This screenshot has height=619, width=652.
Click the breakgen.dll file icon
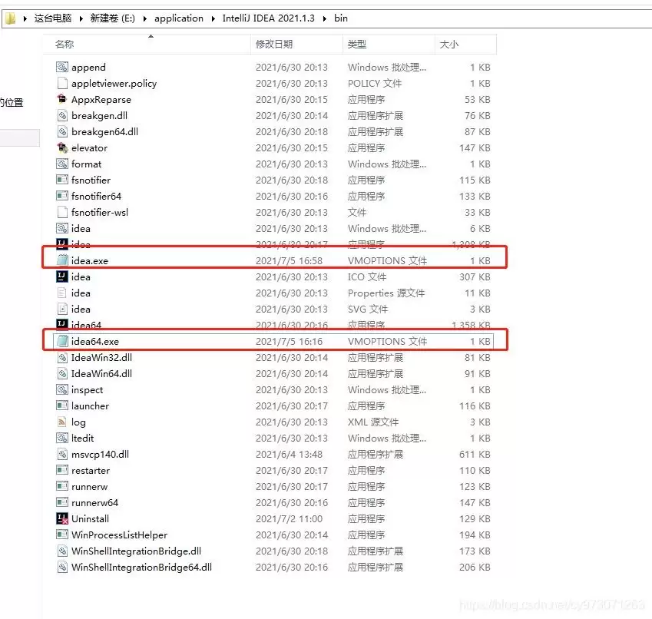click(62, 115)
